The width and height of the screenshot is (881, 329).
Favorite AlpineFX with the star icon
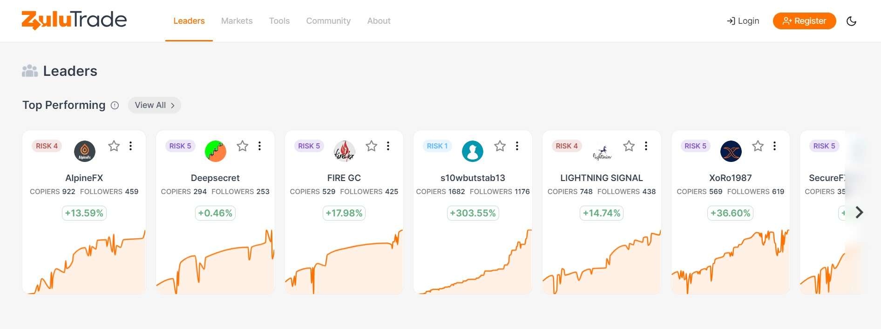(114, 146)
